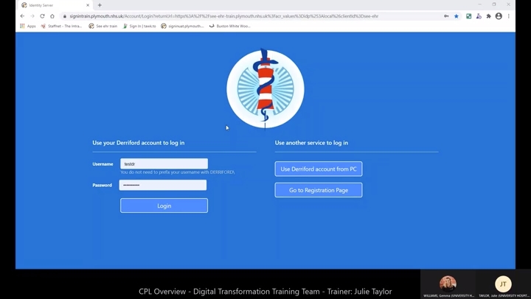Open the Extensions puzzle piece menu
Screen dimensions: 531x299
[x=489, y=16]
